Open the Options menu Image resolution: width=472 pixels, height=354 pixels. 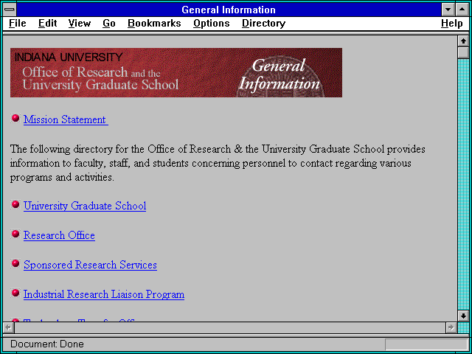(x=212, y=24)
